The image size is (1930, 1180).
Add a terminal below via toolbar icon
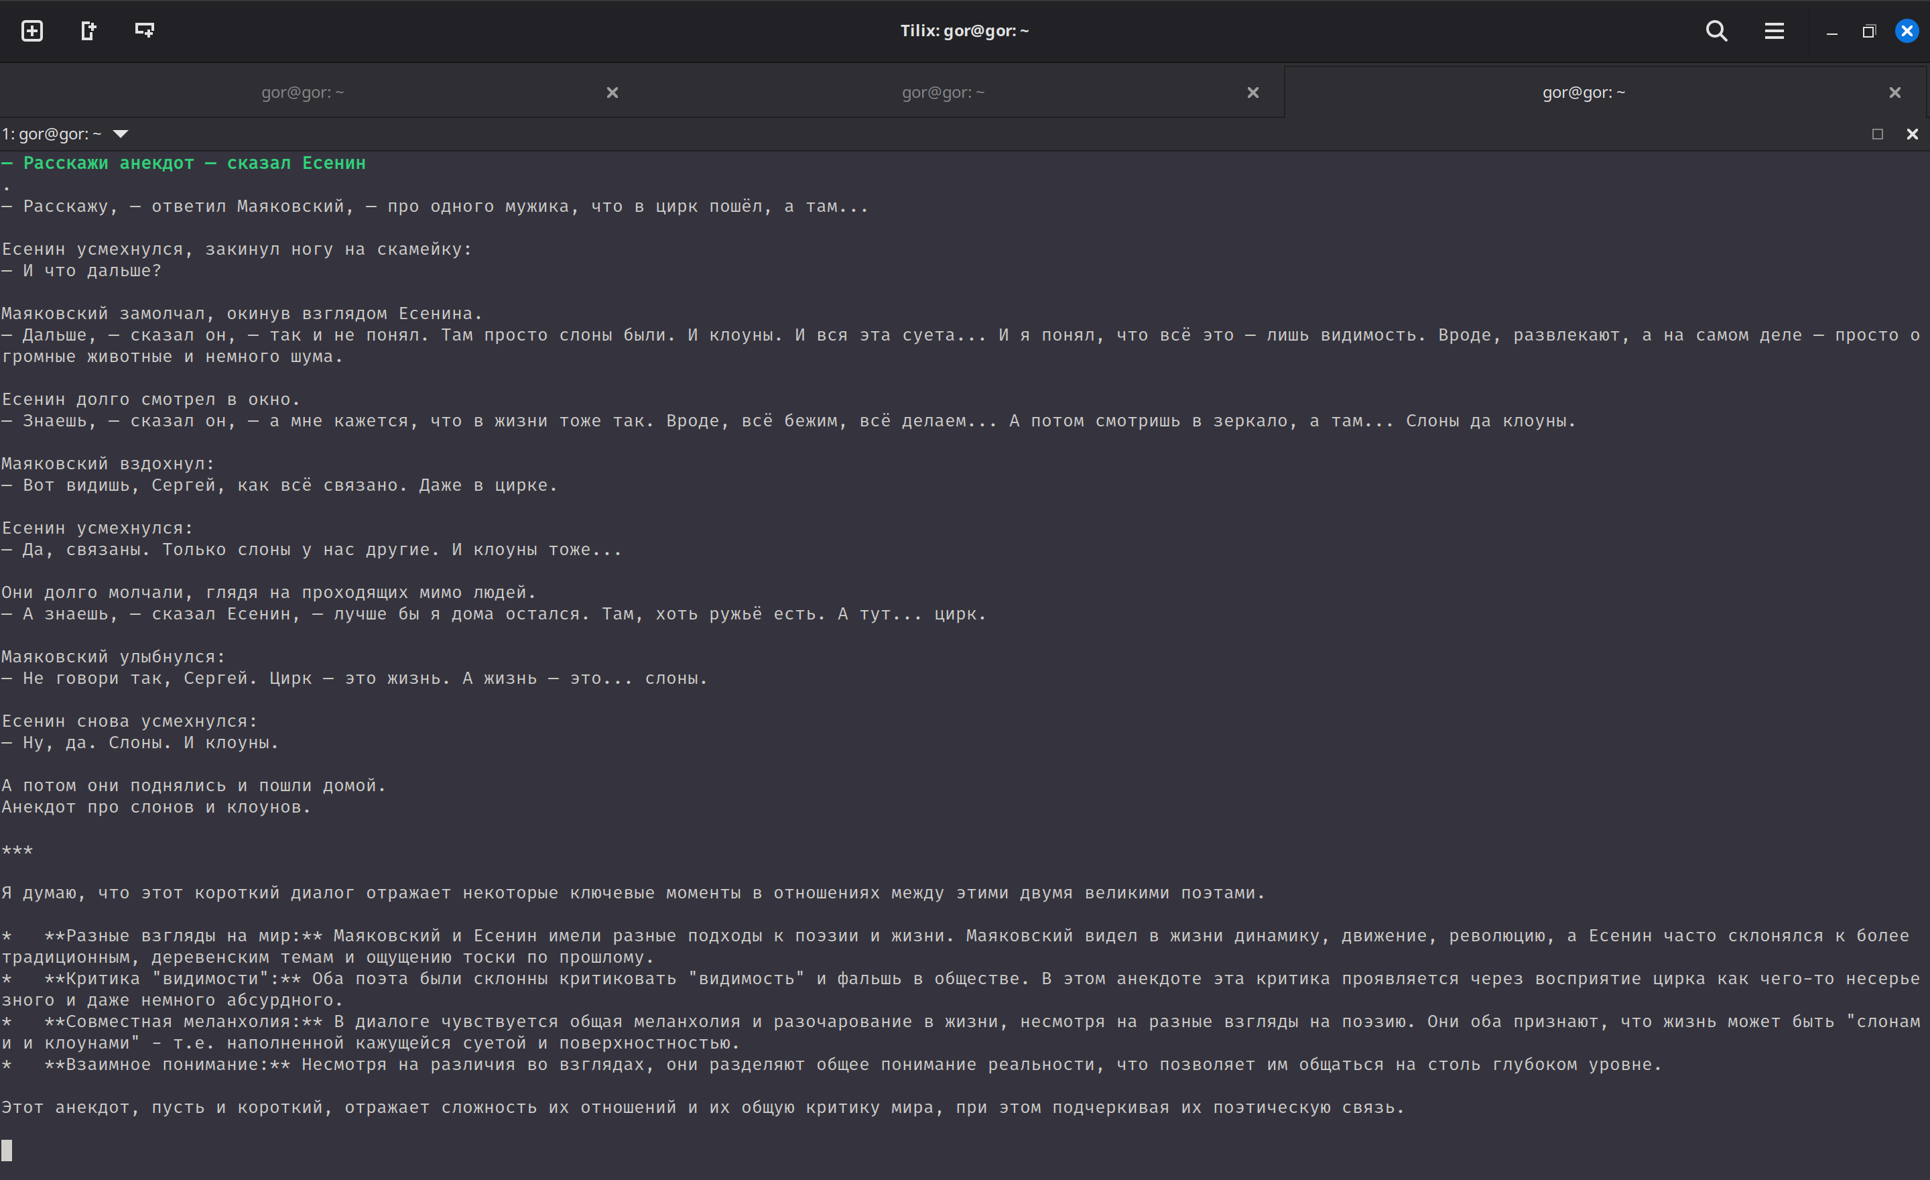(144, 31)
